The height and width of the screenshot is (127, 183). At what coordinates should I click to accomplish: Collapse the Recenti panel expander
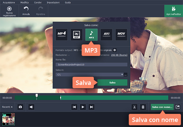point(7,107)
